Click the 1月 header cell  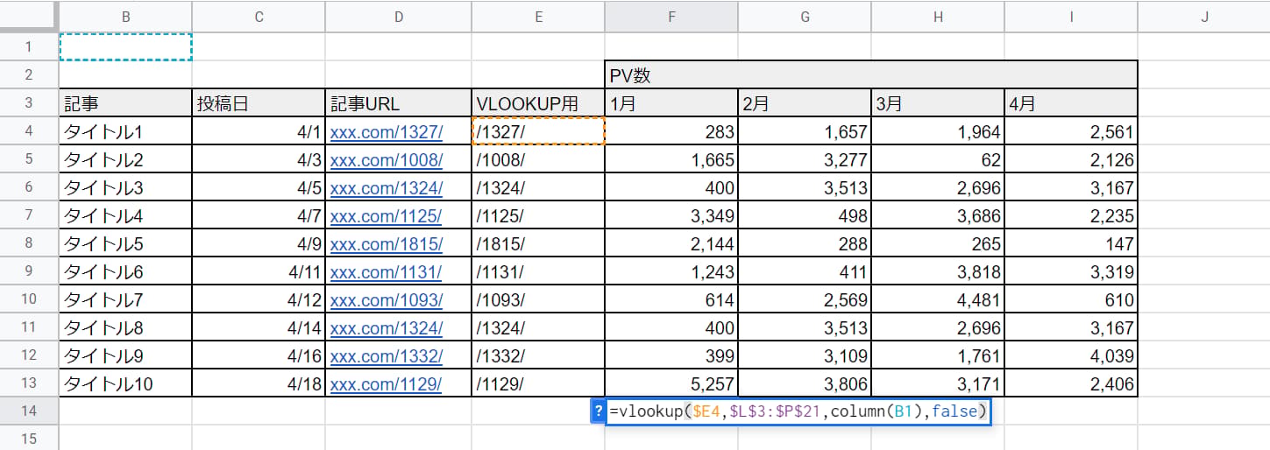tap(671, 102)
